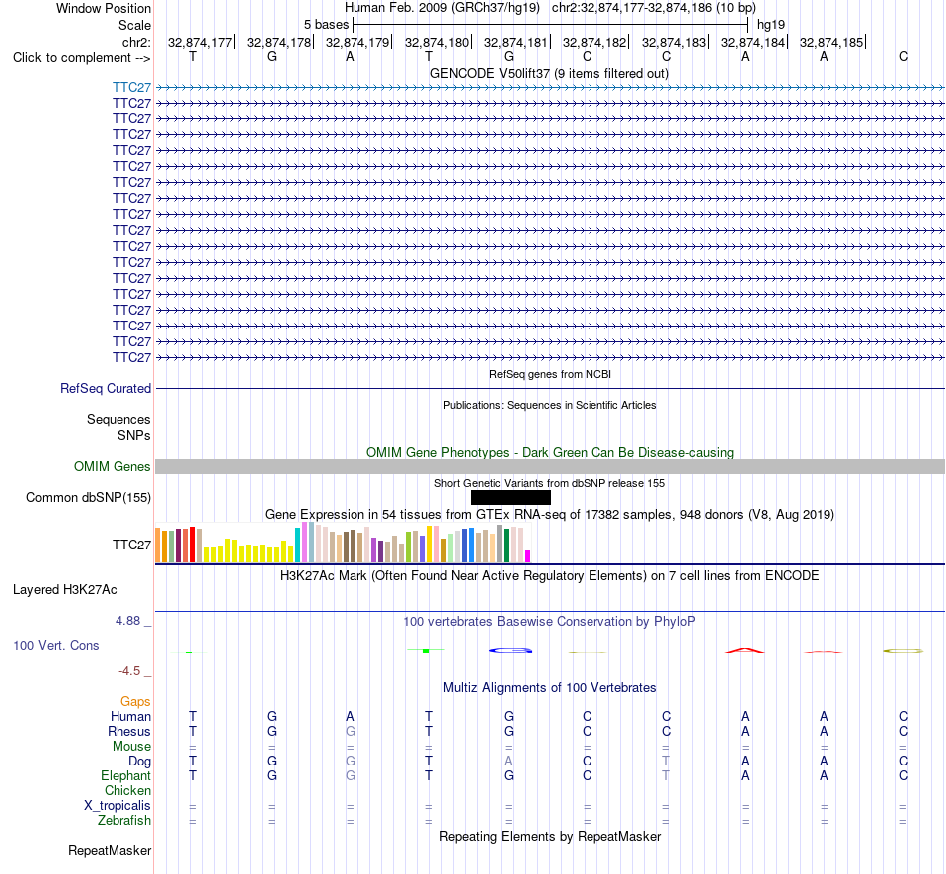Click the 'Zebrafish' species label
The width and height of the screenshot is (946, 874).
(124, 820)
